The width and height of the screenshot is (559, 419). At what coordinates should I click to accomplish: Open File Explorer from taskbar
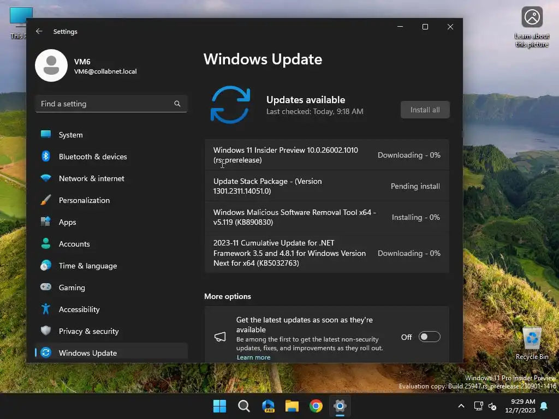(x=292, y=406)
